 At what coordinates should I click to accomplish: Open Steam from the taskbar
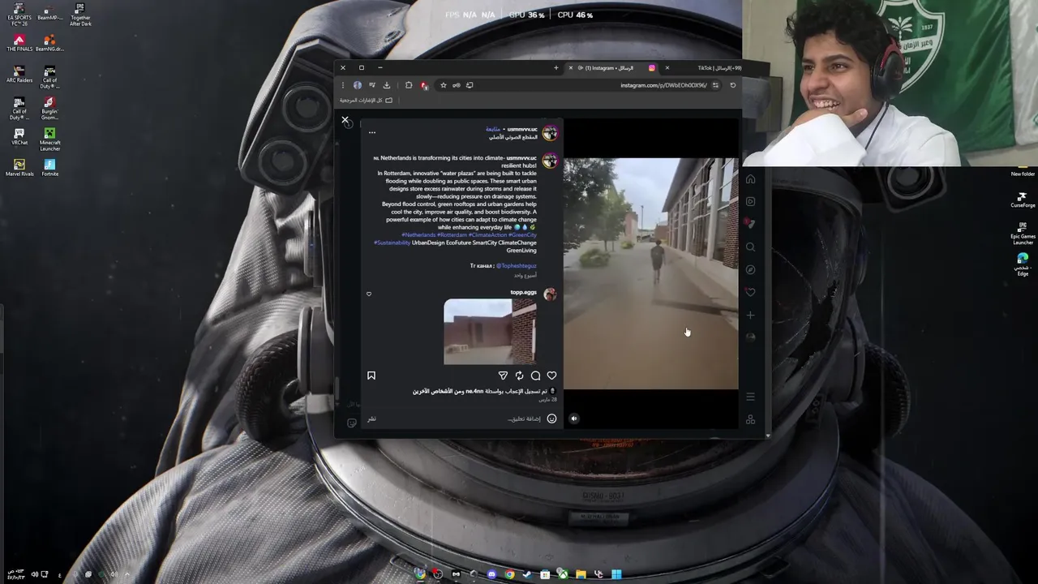(527, 574)
